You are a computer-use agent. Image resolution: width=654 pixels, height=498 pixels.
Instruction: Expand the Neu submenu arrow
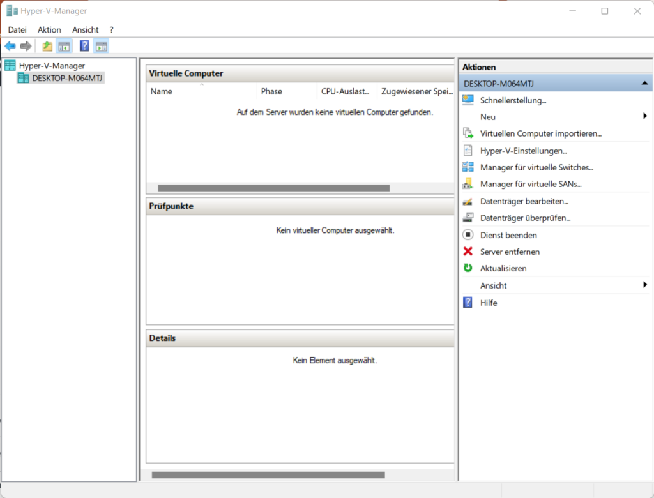[x=645, y=116]
